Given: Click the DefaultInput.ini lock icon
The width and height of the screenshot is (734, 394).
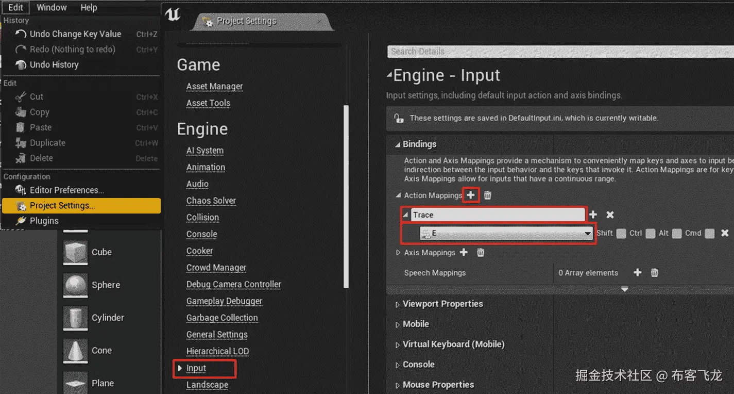Looking at the screenshot, I should (x=398, y=118).
